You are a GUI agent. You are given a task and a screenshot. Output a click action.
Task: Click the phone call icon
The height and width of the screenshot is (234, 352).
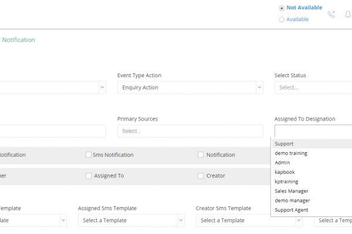pyautogui.click(x=331, y=14)
